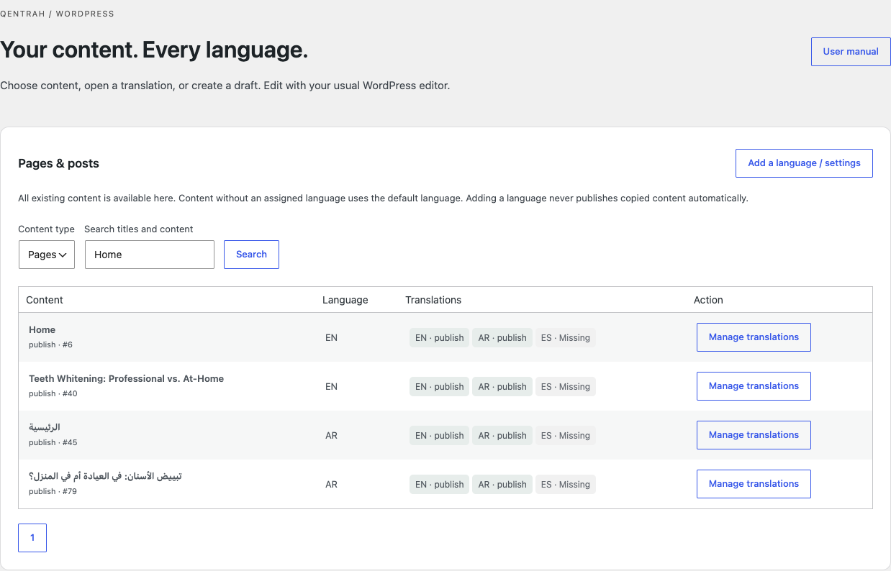Click 'AR · publish' badge in Home row
This screenshot has width=891, height=571.
(502, 338)
